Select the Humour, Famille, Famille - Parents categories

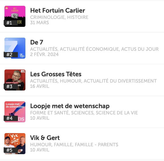(74, 145)
